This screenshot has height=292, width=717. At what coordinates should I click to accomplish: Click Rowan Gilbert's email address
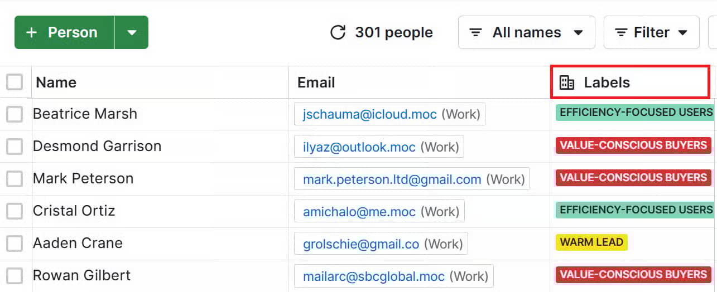point(373,276)
